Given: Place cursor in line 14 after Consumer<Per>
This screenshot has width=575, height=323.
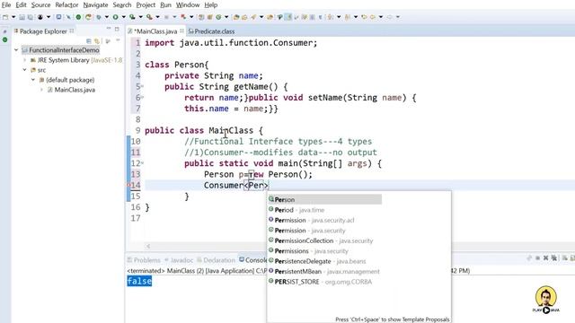Looking at the screenshot, I should (270, 186).
